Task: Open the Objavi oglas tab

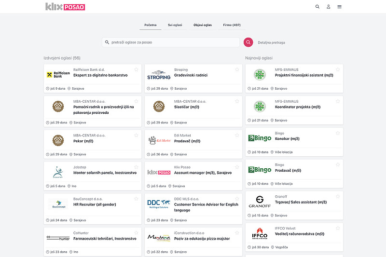Action: tap(203, 25)
